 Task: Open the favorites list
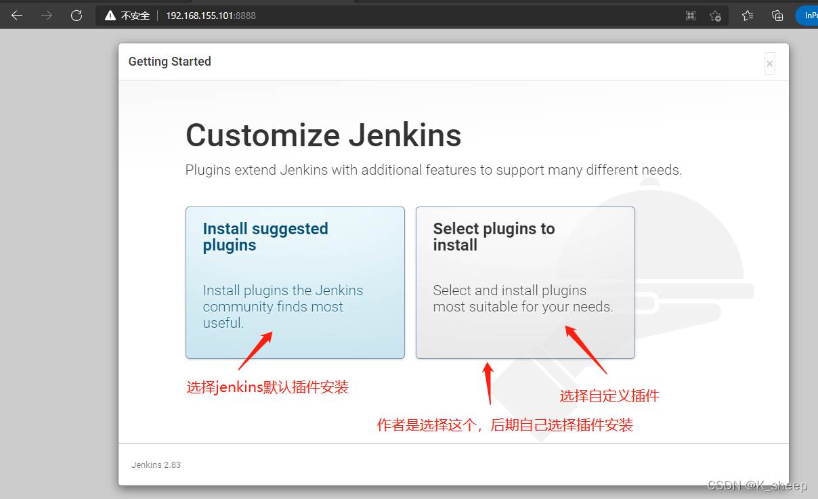(x=748, y=16)
